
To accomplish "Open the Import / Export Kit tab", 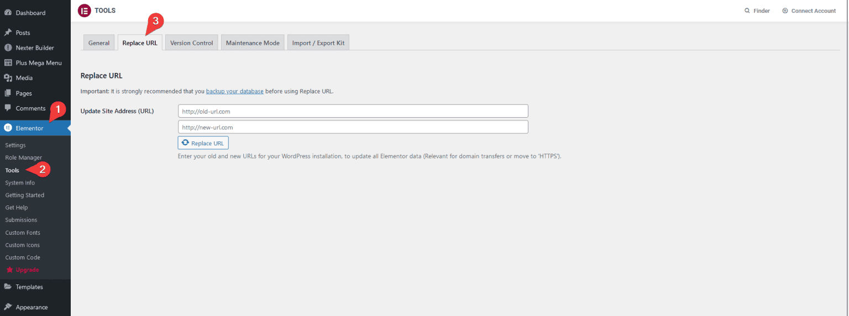I will coord(318,43).
